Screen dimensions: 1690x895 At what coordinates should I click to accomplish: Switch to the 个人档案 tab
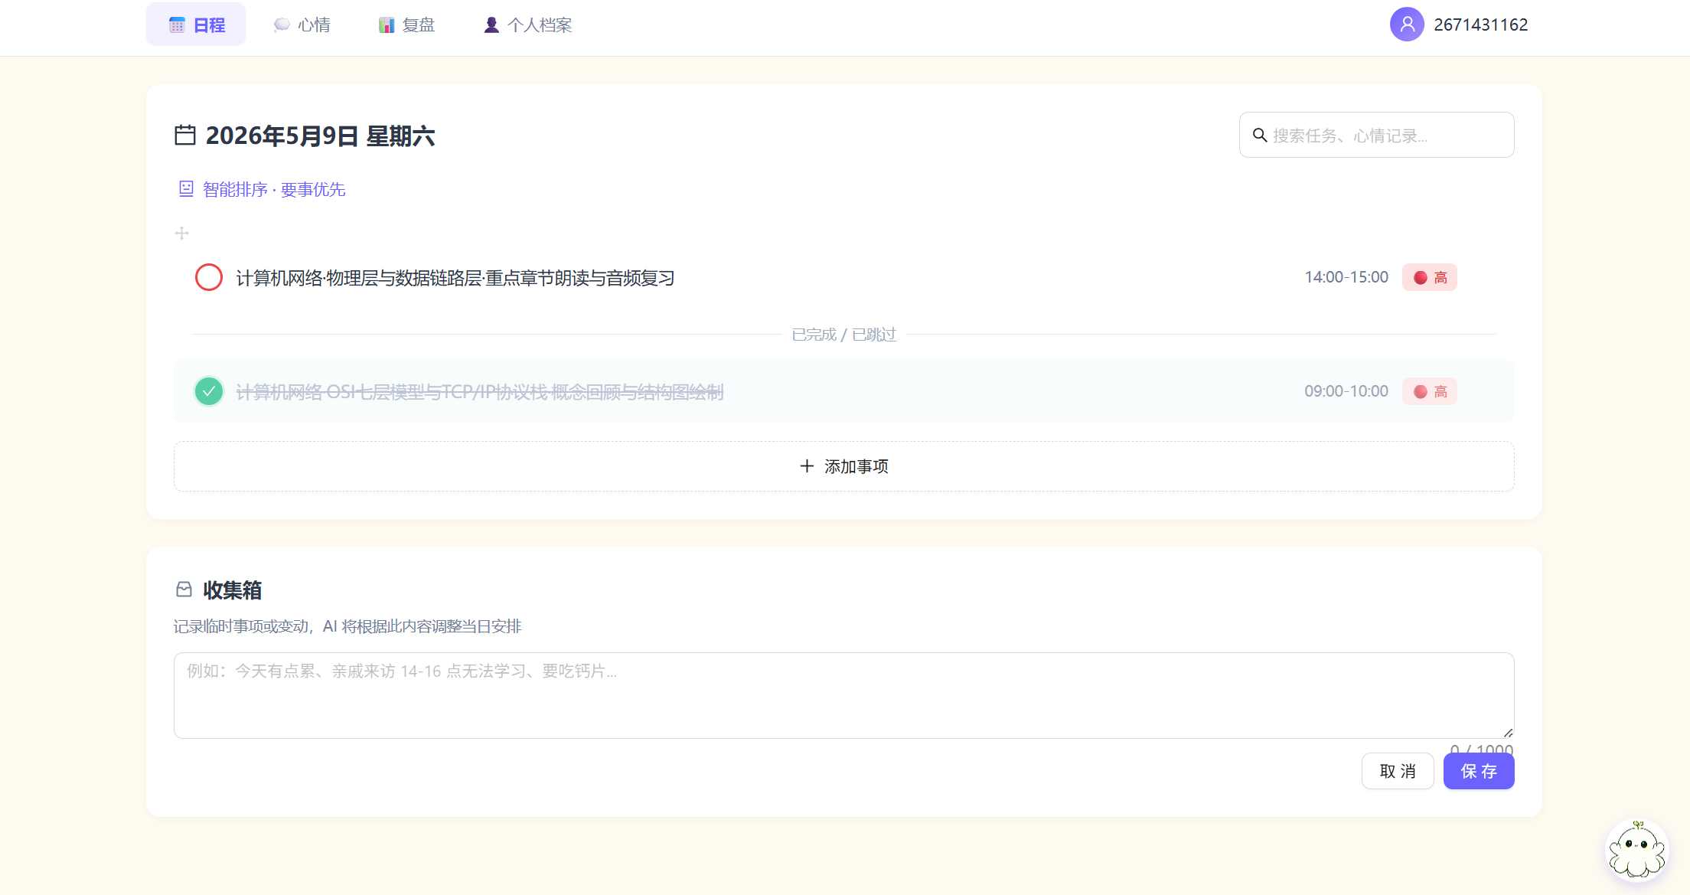[528, 24]
